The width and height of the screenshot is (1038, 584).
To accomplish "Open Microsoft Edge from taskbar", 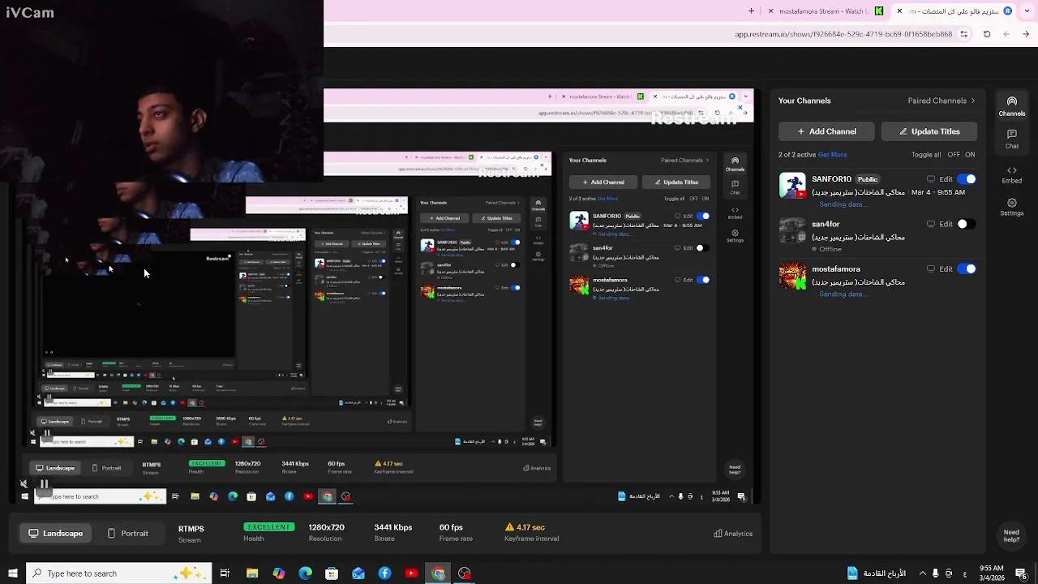I will coord(305,573).
